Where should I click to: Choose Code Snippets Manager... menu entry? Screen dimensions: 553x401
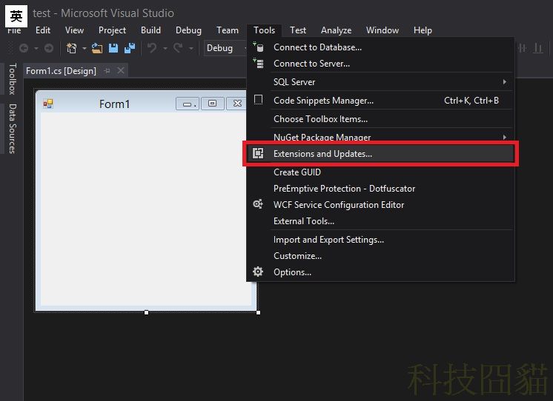tap(380, 101)
